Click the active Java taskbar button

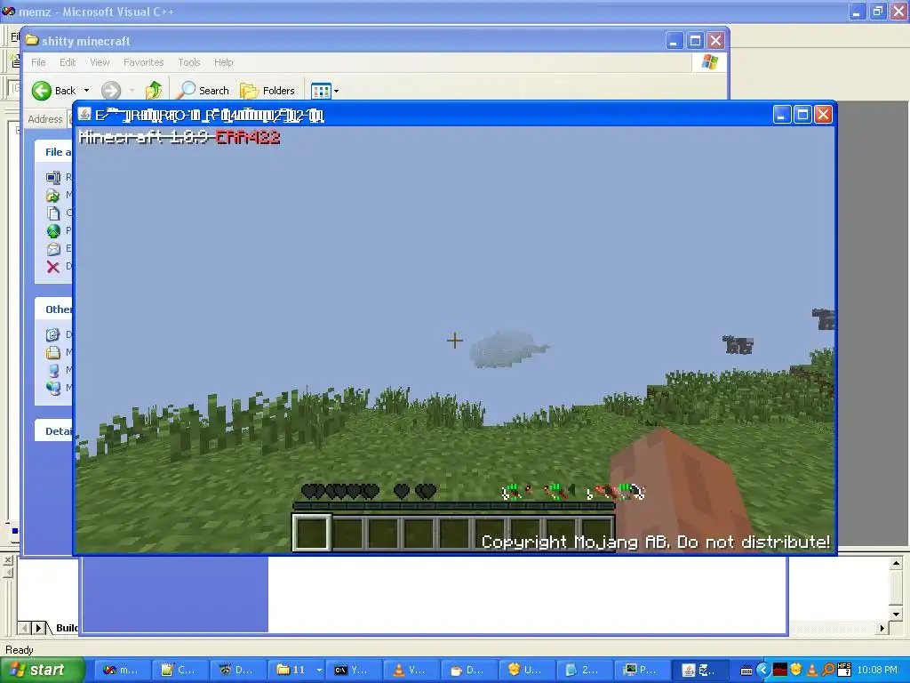699,670
